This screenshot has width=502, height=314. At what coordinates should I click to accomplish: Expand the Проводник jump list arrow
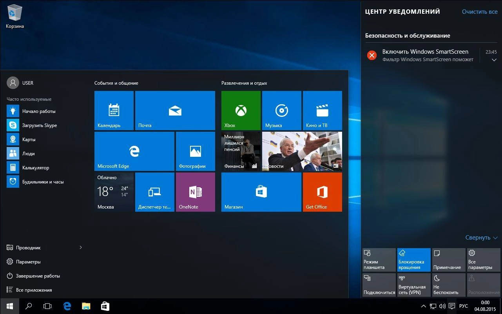pos(81,248)
